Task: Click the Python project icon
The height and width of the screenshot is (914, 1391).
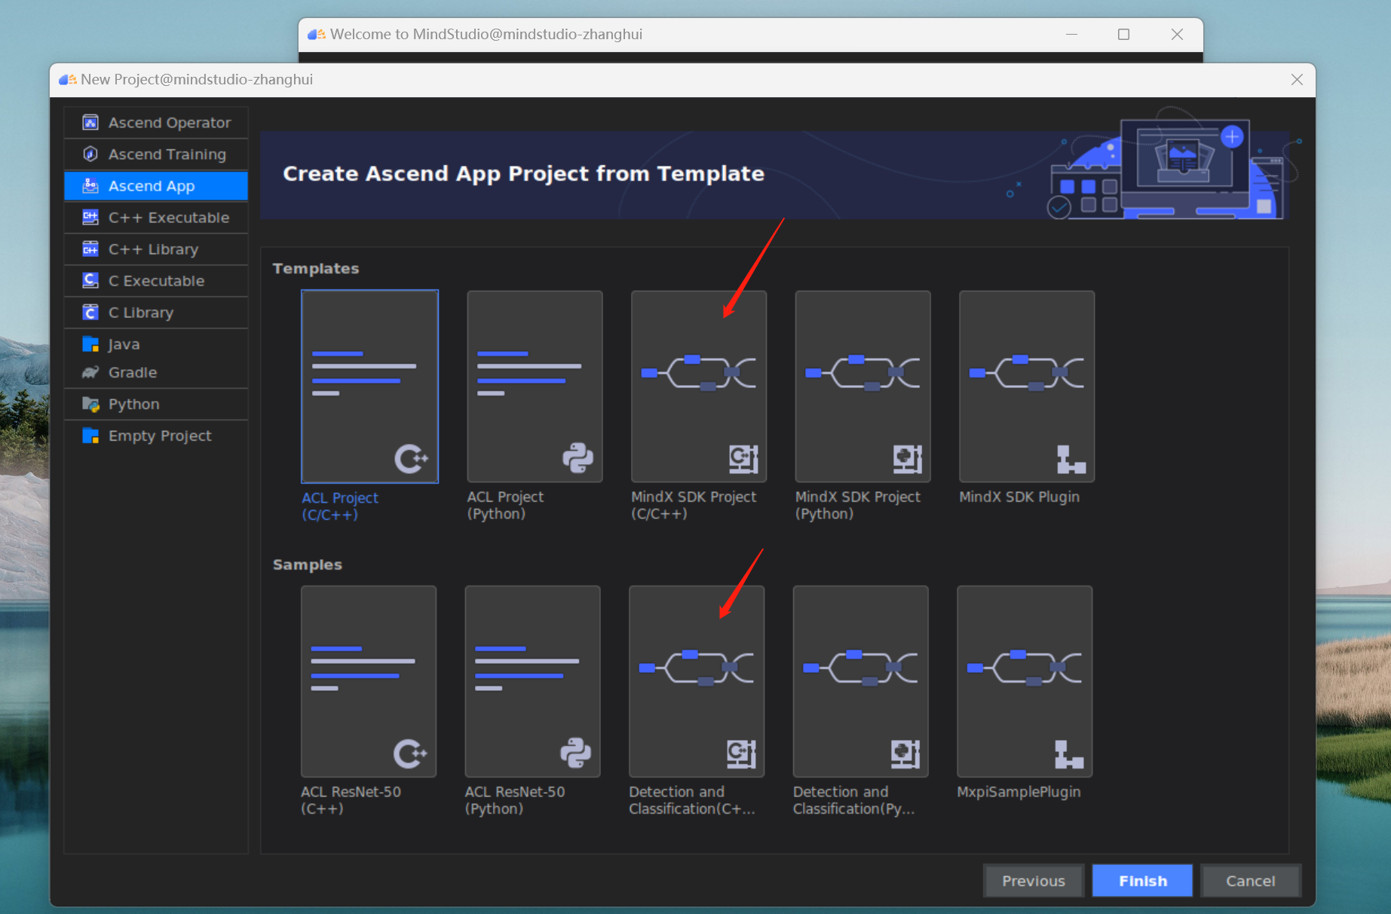Action: click(x=90, y=404)
